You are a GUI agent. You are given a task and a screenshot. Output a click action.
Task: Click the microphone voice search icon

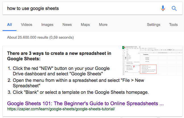(x=163, y=8)
